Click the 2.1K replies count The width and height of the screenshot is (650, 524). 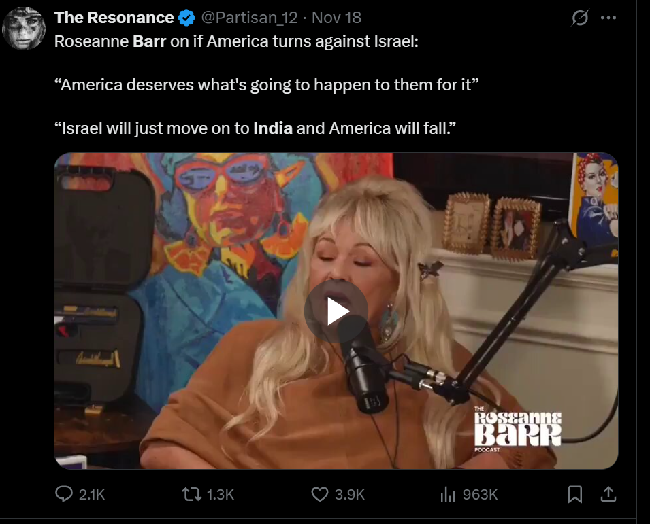(92, 495)
